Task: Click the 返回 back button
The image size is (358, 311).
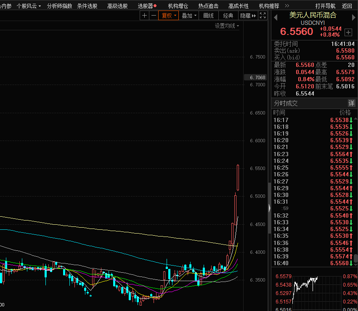Action: 347,6
